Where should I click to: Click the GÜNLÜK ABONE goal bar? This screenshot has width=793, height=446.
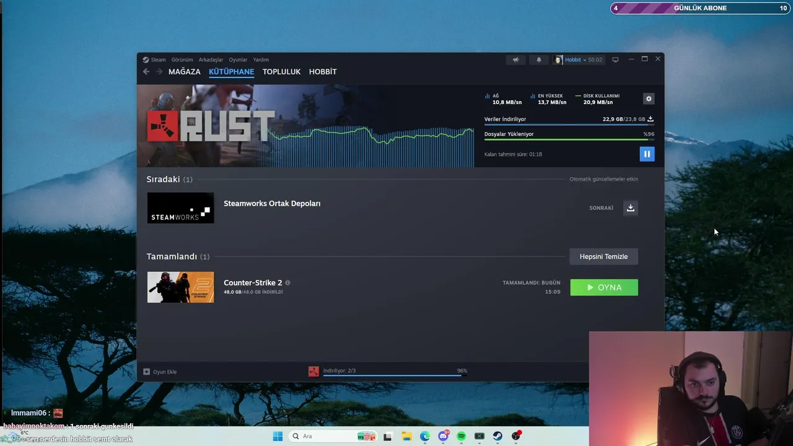[x=700, y=8]
